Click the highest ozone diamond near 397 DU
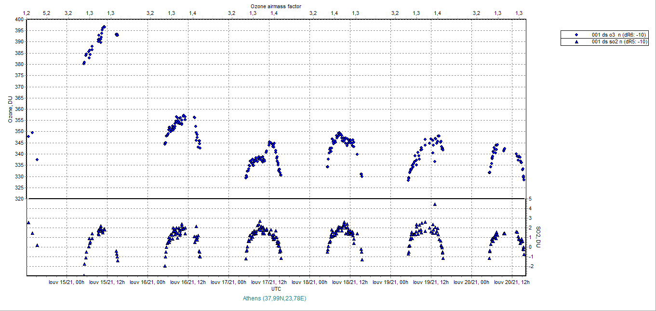This screenshot has height=311, width=656. point(105,27)
